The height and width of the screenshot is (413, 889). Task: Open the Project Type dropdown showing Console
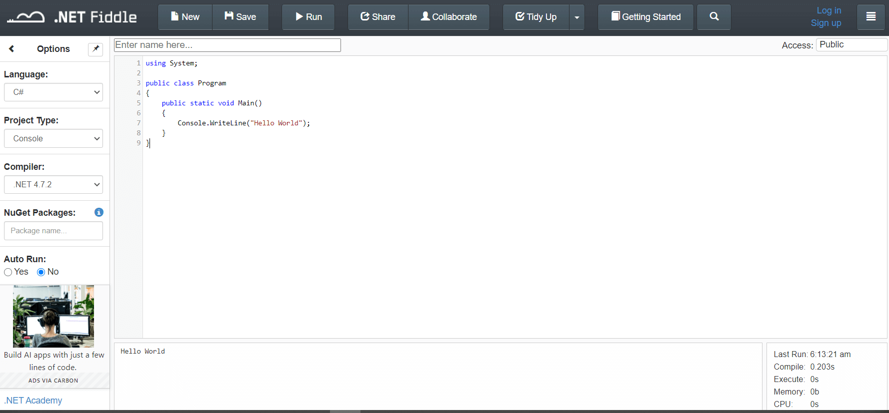click(x=53, y=138)
